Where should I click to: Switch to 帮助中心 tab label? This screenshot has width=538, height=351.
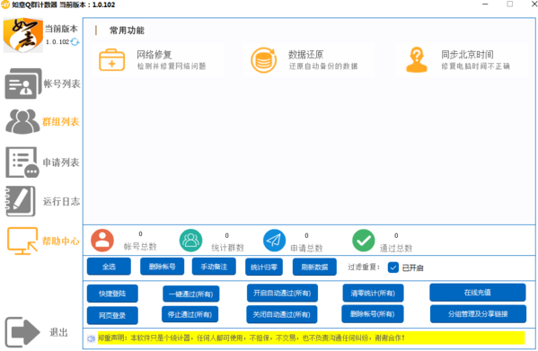(x=61, y=241)
